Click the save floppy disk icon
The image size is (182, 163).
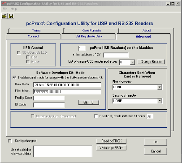[x=11, y=16]
